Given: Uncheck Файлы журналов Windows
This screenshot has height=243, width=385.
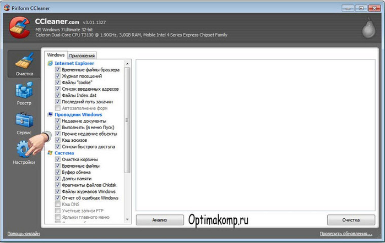Looking at the screenshot, I should [57, 191].
